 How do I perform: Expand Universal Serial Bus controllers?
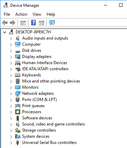11,143
